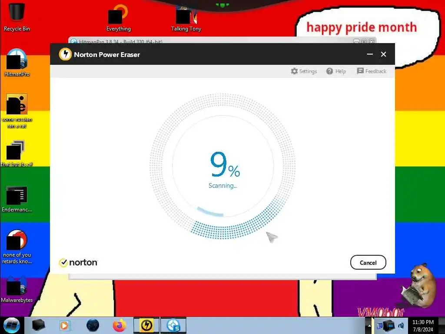Switch to HitmanPro taskbar button

(173, 325)
